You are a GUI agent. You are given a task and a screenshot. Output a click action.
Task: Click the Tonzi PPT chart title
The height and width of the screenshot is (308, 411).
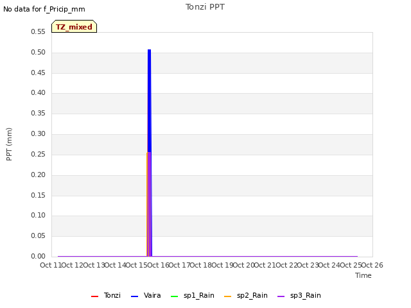pyautogui.click(x=205, y=7)
